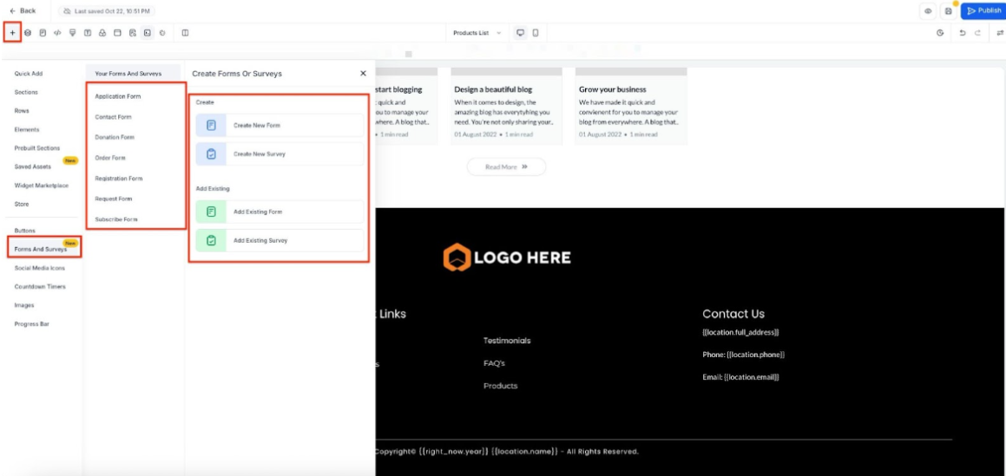
Task: Open the Products List dropdown
Action: (477, 33)
